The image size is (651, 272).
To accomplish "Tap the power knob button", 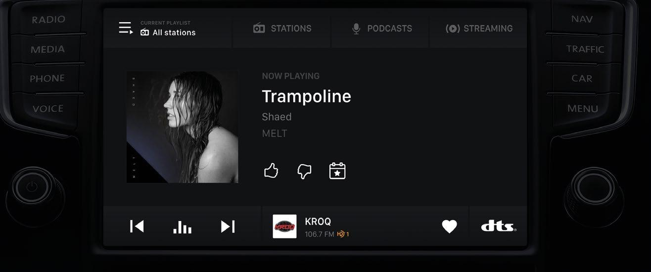I will [32, 187].
